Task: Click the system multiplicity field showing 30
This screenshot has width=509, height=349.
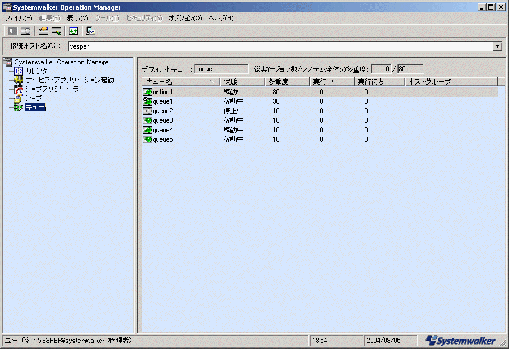Action: tap(410, 69)
